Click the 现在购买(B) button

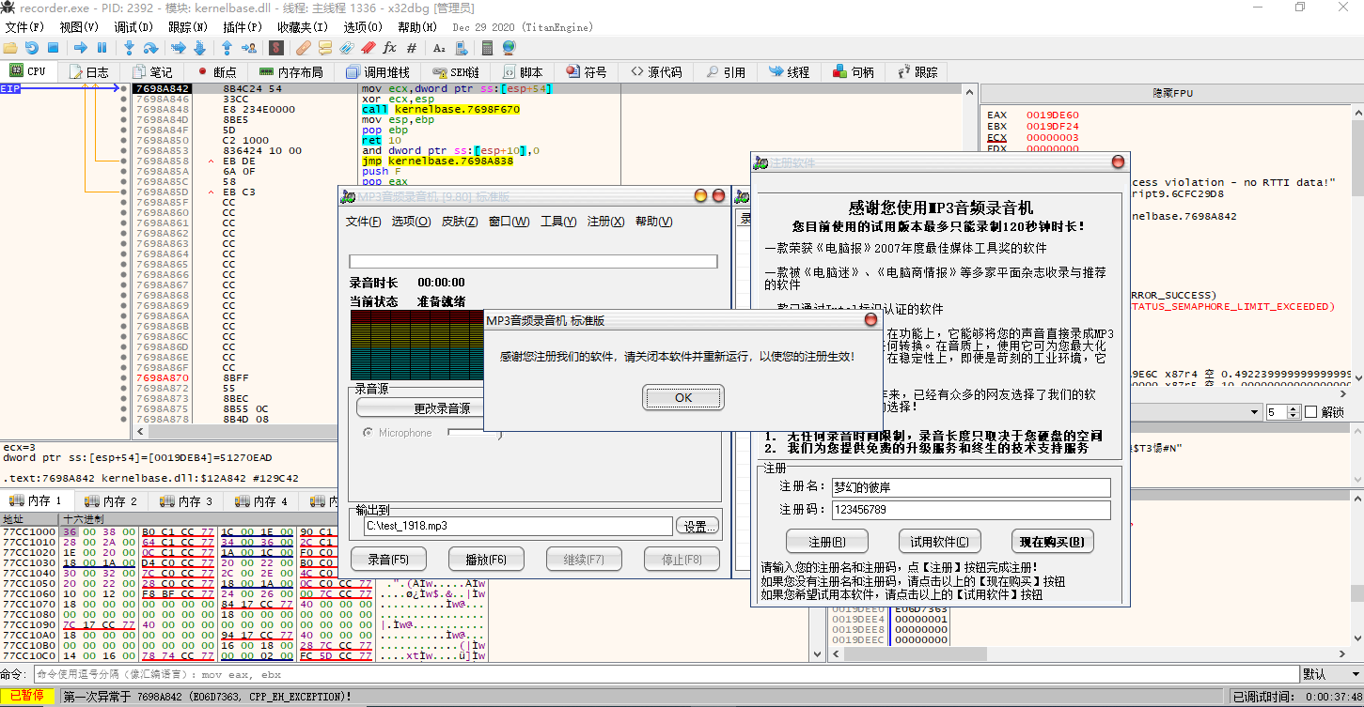1053,542
